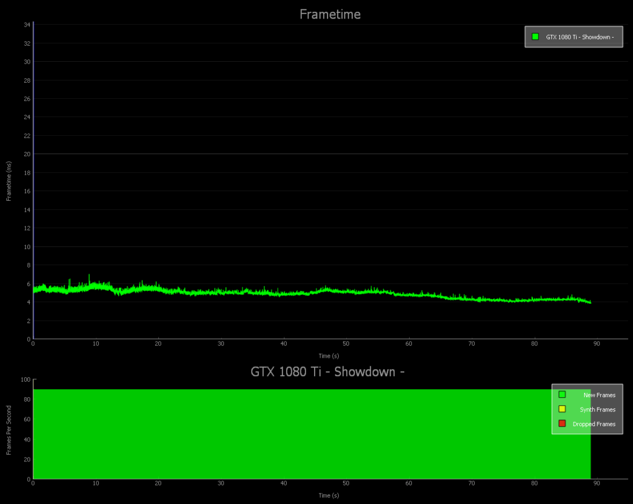Click the yellow Synth Frames legend swatch
Viewport: 633px width, 504px height.
[562, 409]
